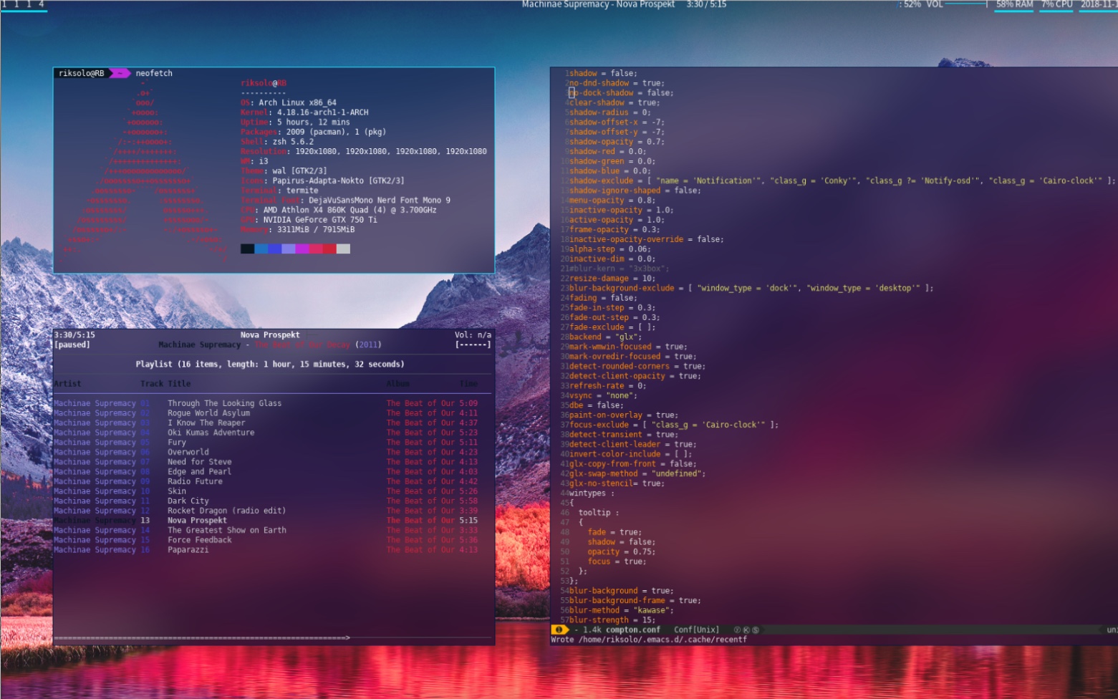Place cursor on 'shadow-radius = 0;' line
This screenshot has height=699, width=1118.
[609, 112]
